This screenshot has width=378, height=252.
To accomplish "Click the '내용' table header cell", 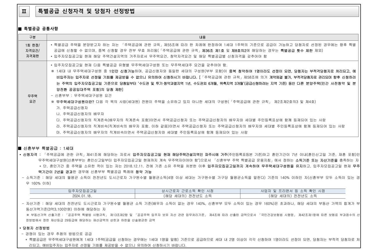I will pos(202,37).
